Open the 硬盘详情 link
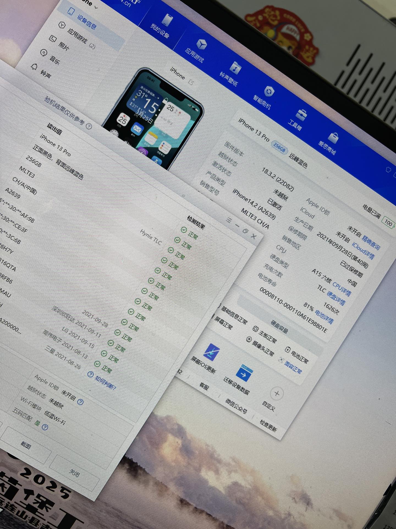Image resolution: width=396 pixels, height=529 pixels. pos(336,298)
